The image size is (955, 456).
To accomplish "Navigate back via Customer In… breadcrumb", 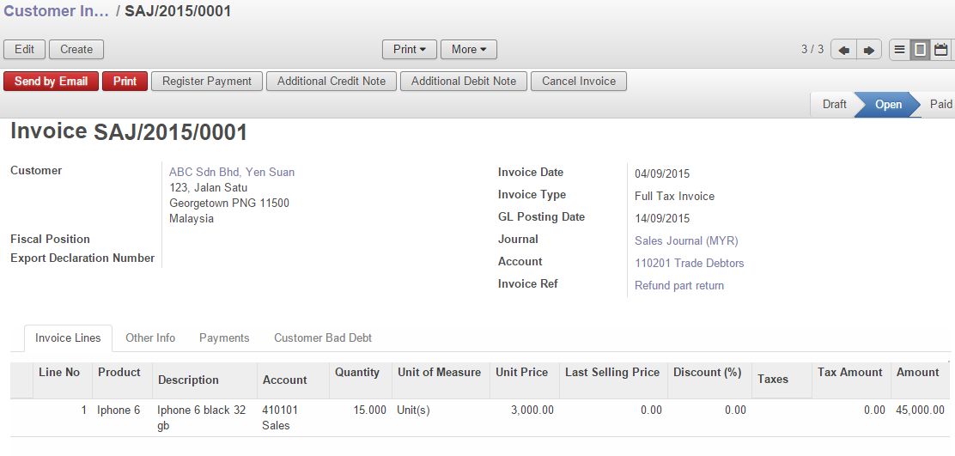I will click(56, 12).
